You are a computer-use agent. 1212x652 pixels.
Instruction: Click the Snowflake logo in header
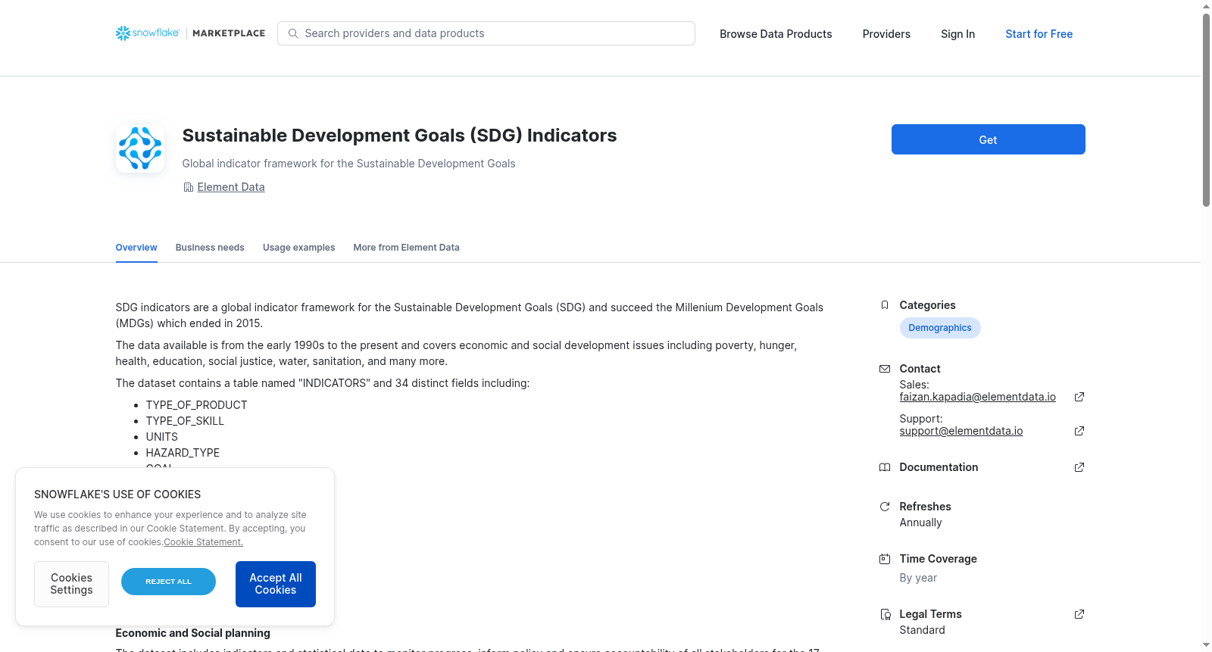[148, 33]
